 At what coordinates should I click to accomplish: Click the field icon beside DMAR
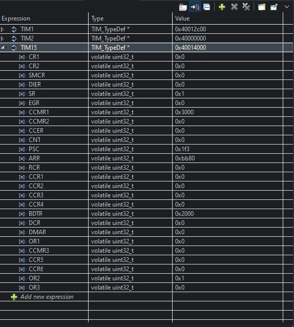23,232
